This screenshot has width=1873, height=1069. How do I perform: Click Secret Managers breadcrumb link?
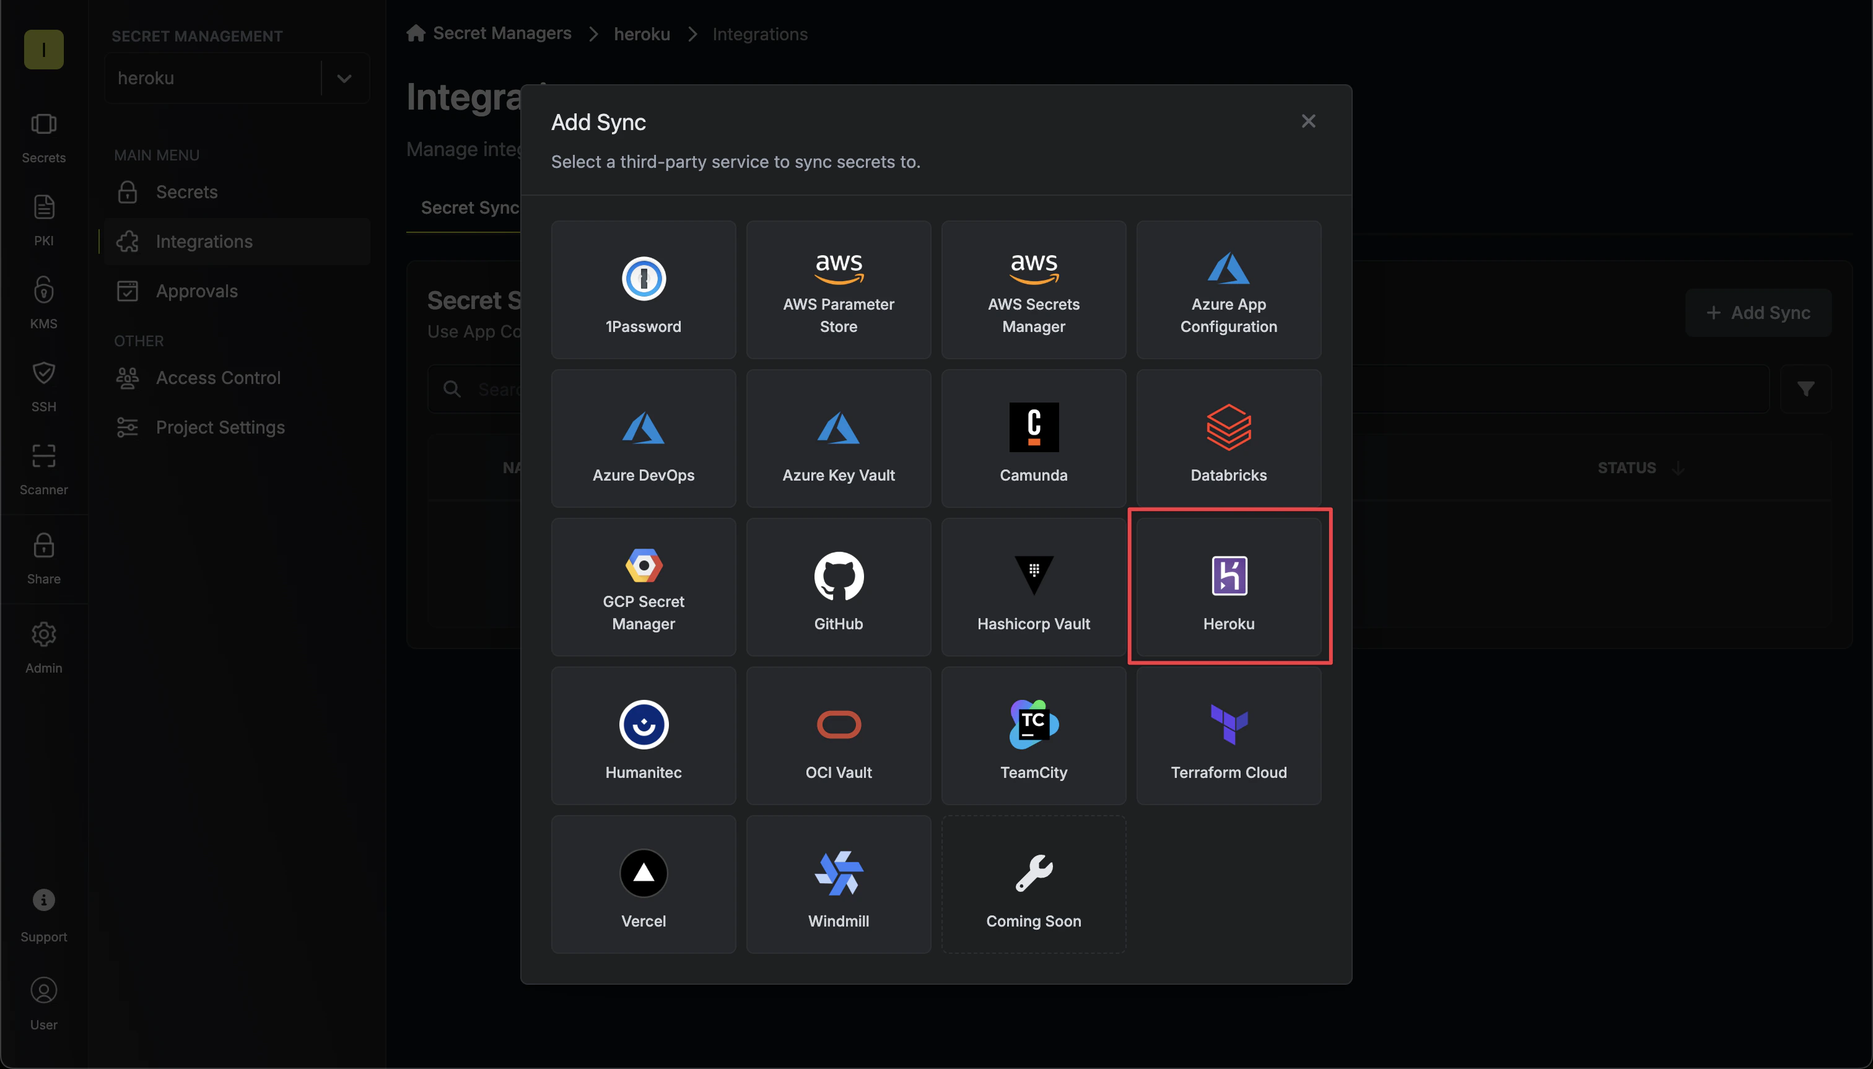pos(489,33)
